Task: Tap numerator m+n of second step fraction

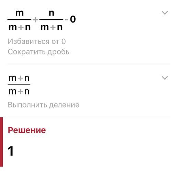Action: [x=19, y=78]
